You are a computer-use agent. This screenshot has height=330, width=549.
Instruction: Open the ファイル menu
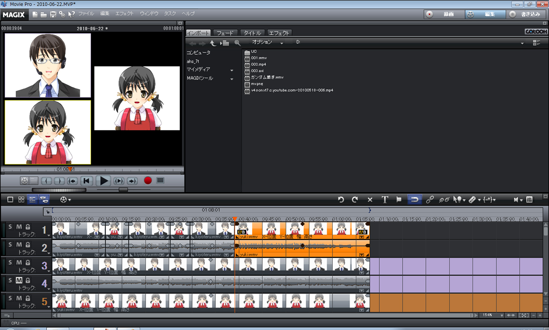[x=86, y=14]
